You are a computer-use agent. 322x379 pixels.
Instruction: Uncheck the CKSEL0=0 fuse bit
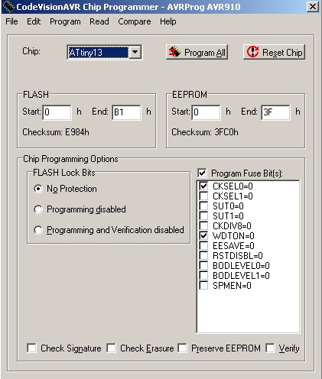(x=203, y=186)
